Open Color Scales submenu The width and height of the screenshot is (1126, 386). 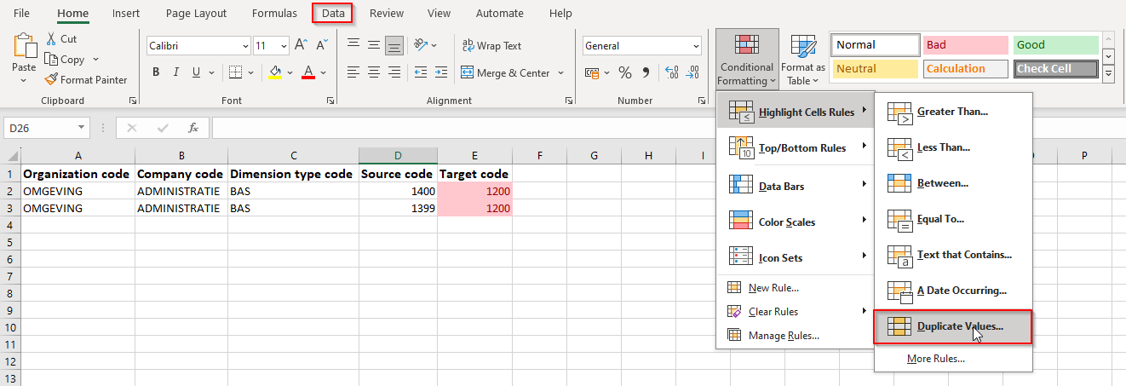[x=795, y=222]
